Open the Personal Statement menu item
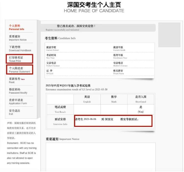 tap(19, 70)
